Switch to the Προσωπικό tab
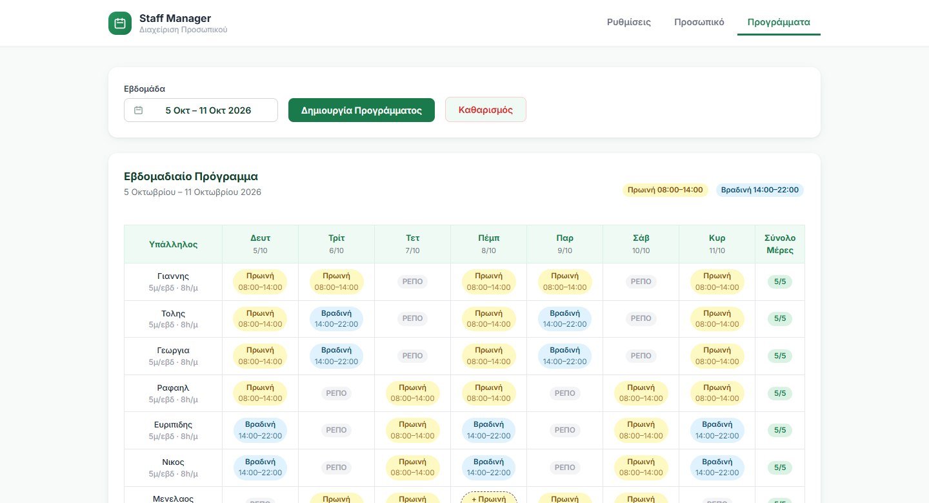Screen dimensions: 929x503 (x=699, y=22)
